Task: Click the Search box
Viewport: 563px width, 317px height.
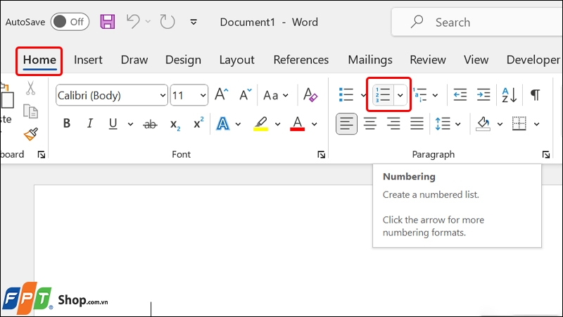Action: point(478,23)
